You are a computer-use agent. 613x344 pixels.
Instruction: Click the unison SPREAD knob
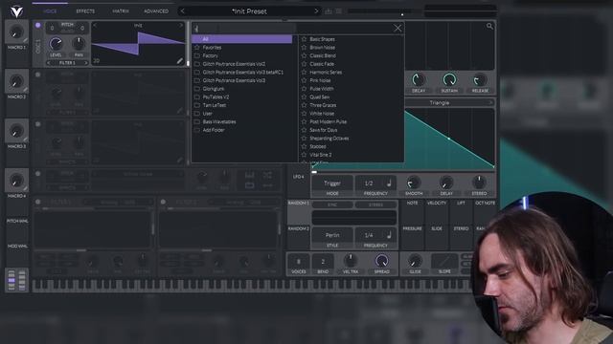click(381, 260)
